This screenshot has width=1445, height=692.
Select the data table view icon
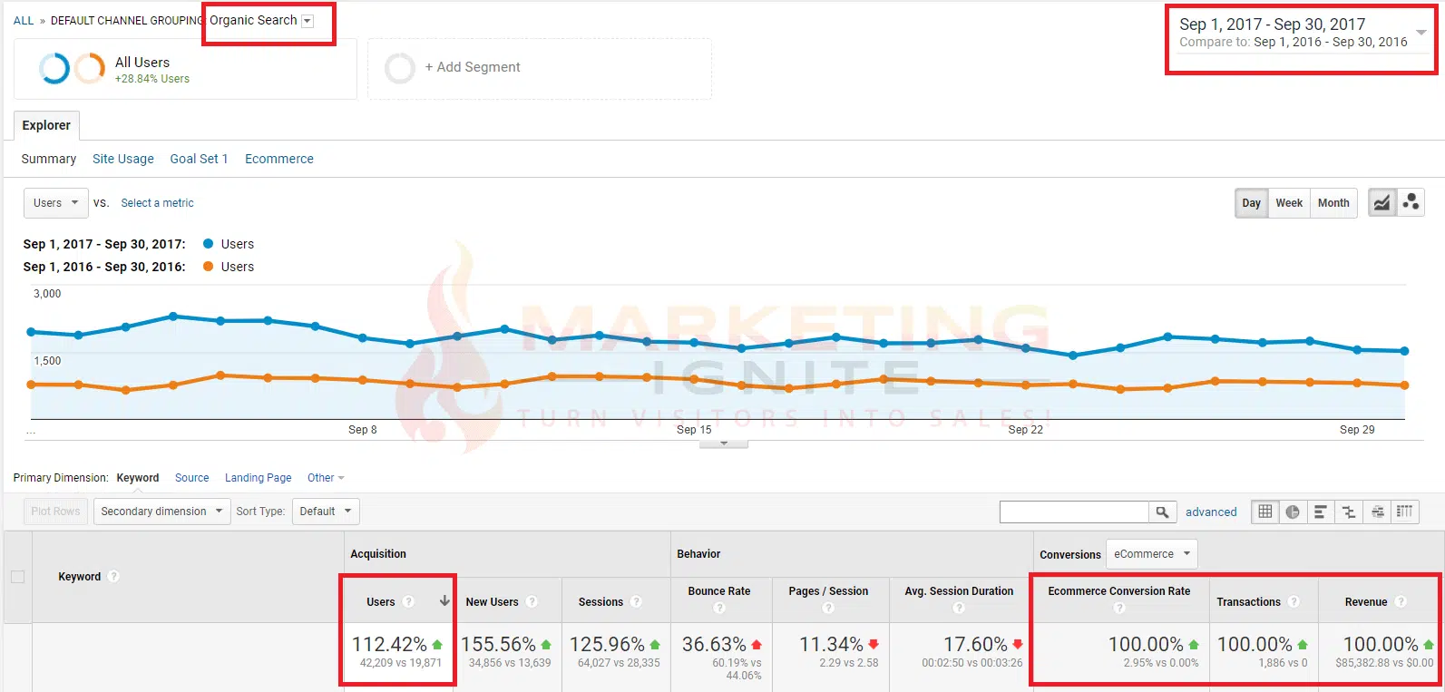tap(1264, 512)
